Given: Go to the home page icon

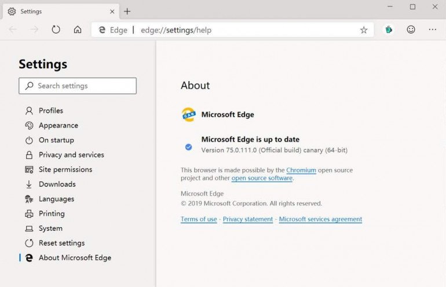Looking at the screenshot, I should pyautogui.click(x=78, y=30).
